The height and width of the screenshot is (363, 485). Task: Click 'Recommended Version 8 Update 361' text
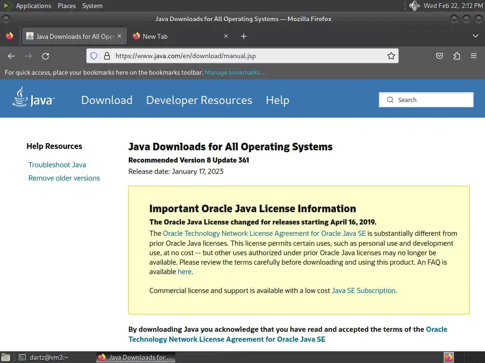tap(189, 160)
